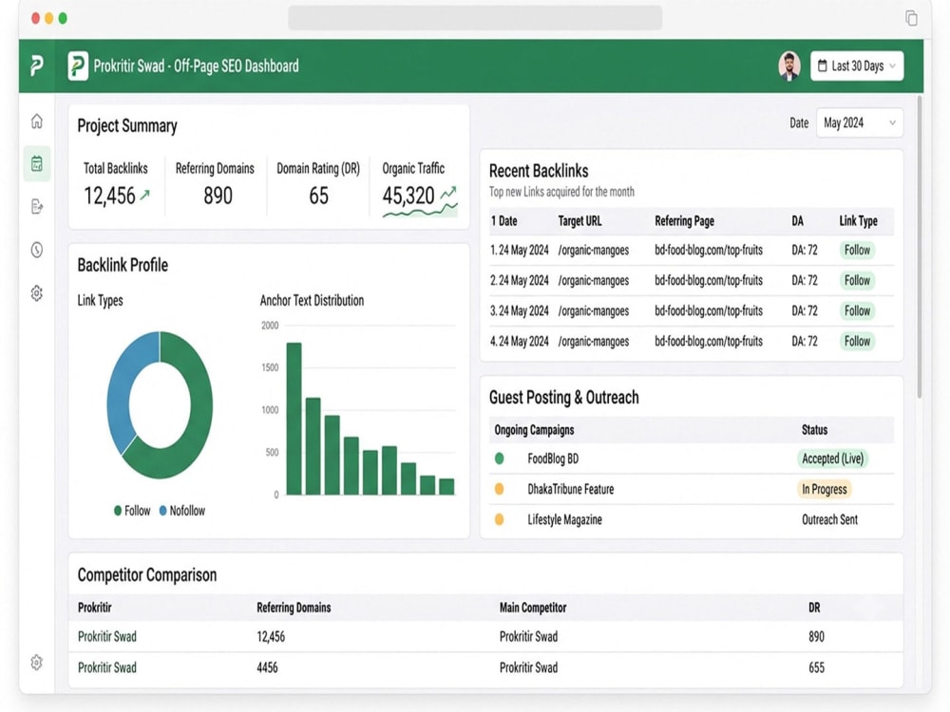Open Prokritir Swad link in 12,456 row
The height and width of the screenshot is (712, 950).
tap(106, 636)
